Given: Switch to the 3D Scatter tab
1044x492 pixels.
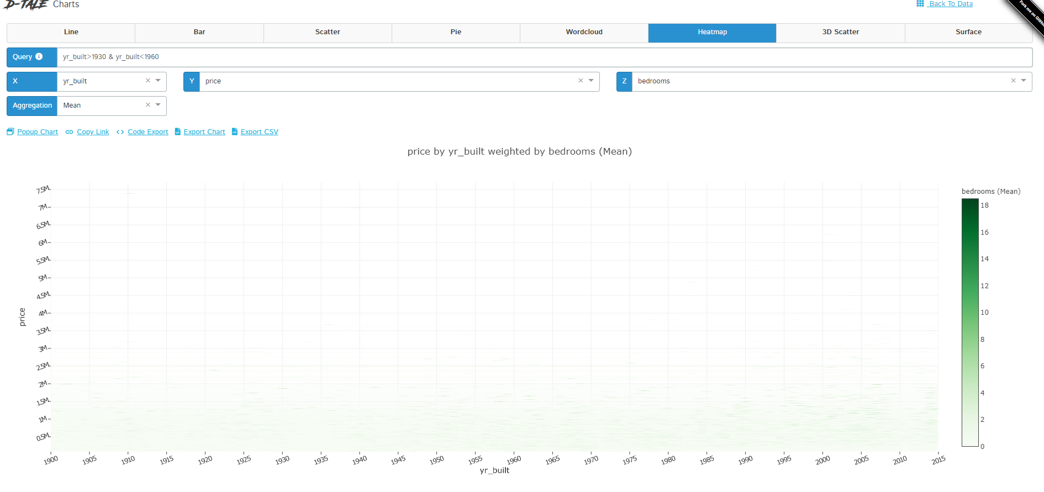Looking at the screenshot, I should point(840,33).
